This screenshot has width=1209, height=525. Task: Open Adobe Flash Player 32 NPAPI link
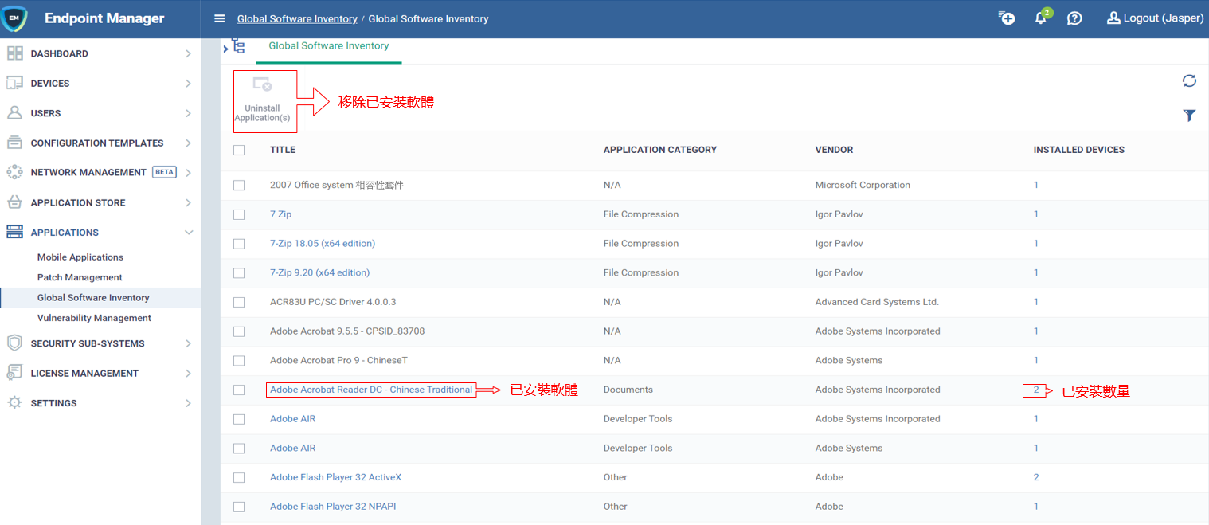tap(333, 507)
